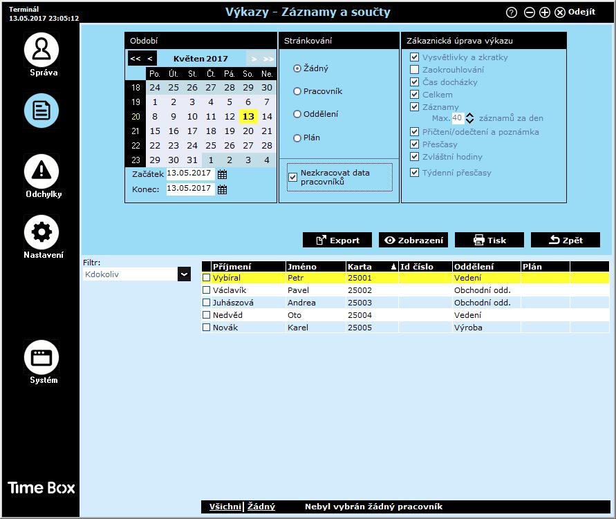Select Pracovník pagination radio button
616x519 pixels.
[x=297, y=91]
